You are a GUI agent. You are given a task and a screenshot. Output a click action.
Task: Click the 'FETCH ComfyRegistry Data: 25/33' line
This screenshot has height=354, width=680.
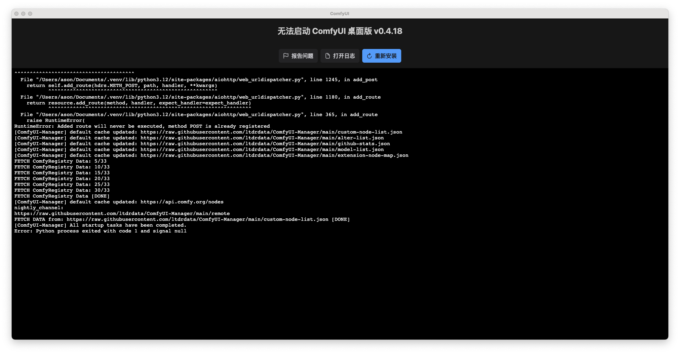coord(62,185)
